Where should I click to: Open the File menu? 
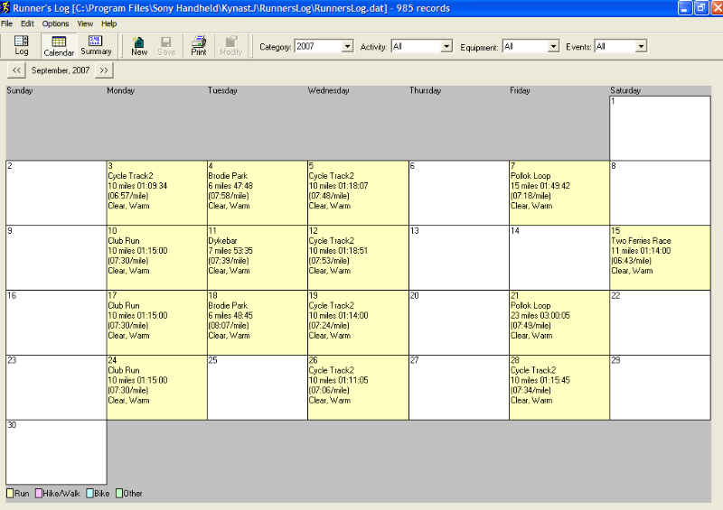point(7,23)
